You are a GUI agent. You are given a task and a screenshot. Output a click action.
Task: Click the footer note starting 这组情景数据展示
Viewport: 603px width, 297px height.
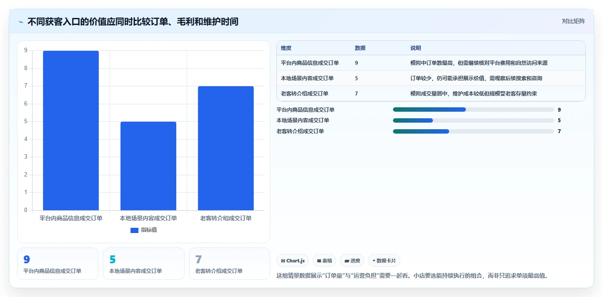[413, 276]
